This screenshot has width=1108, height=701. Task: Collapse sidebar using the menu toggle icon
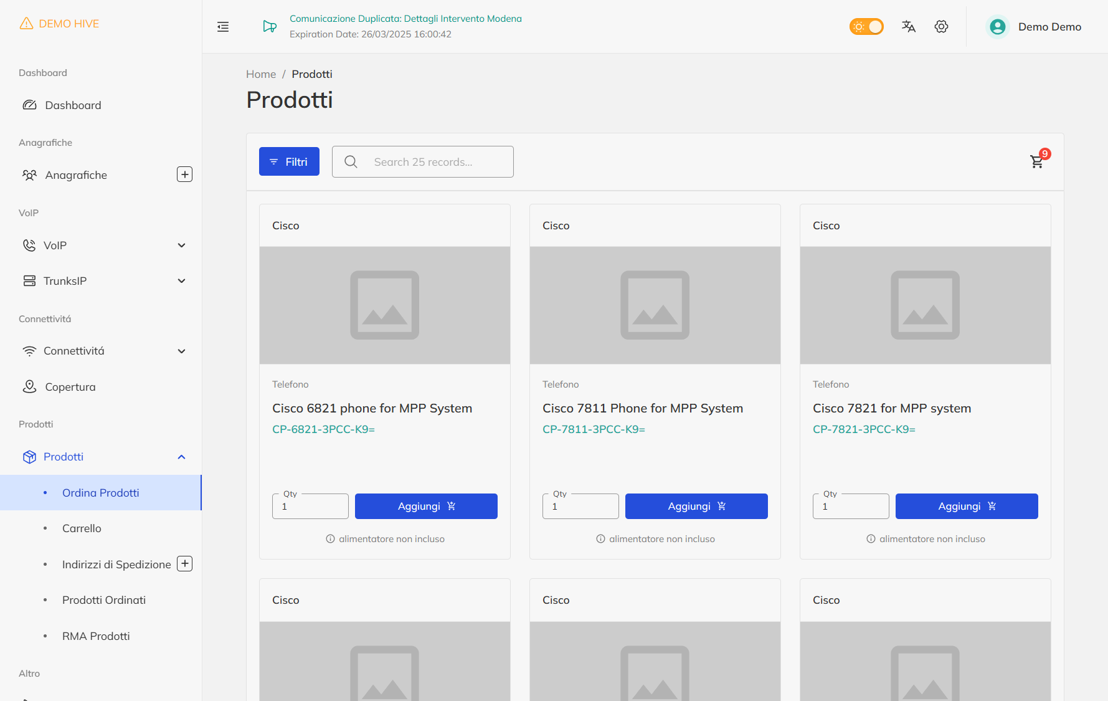tap(223, 26)
